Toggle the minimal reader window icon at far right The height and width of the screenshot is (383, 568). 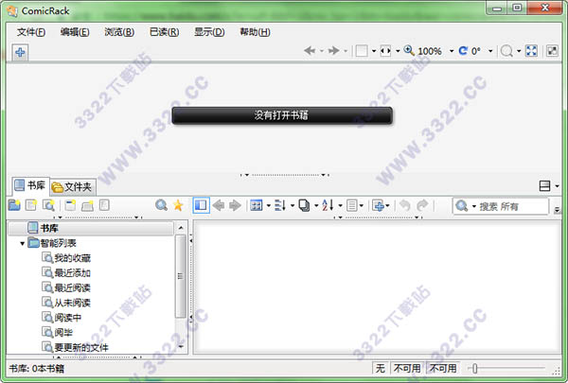[x=552, y=51]
